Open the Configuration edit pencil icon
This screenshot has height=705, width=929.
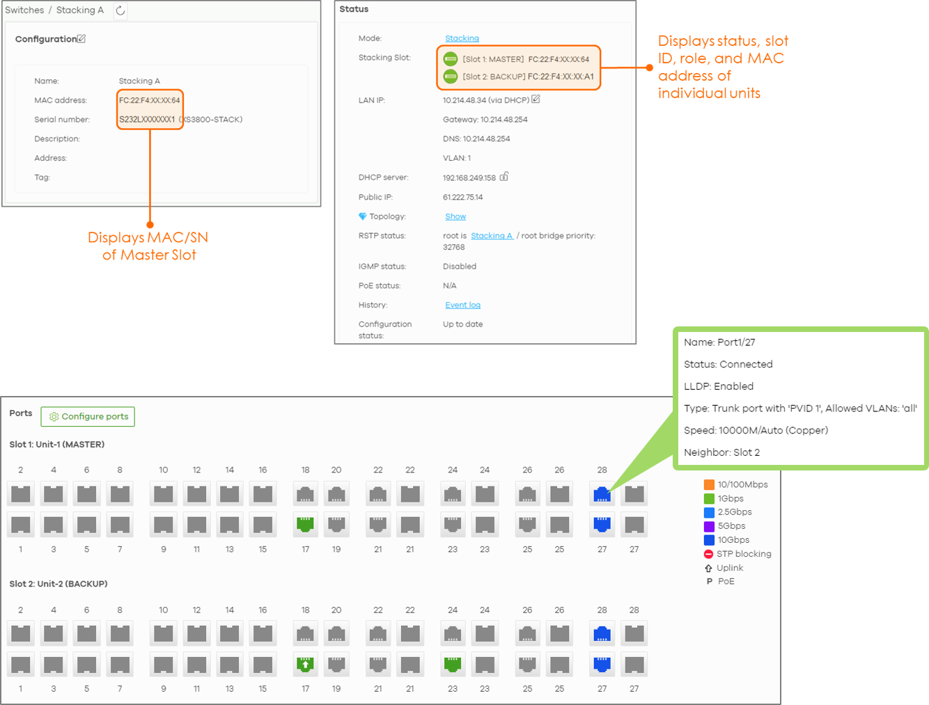81,39
